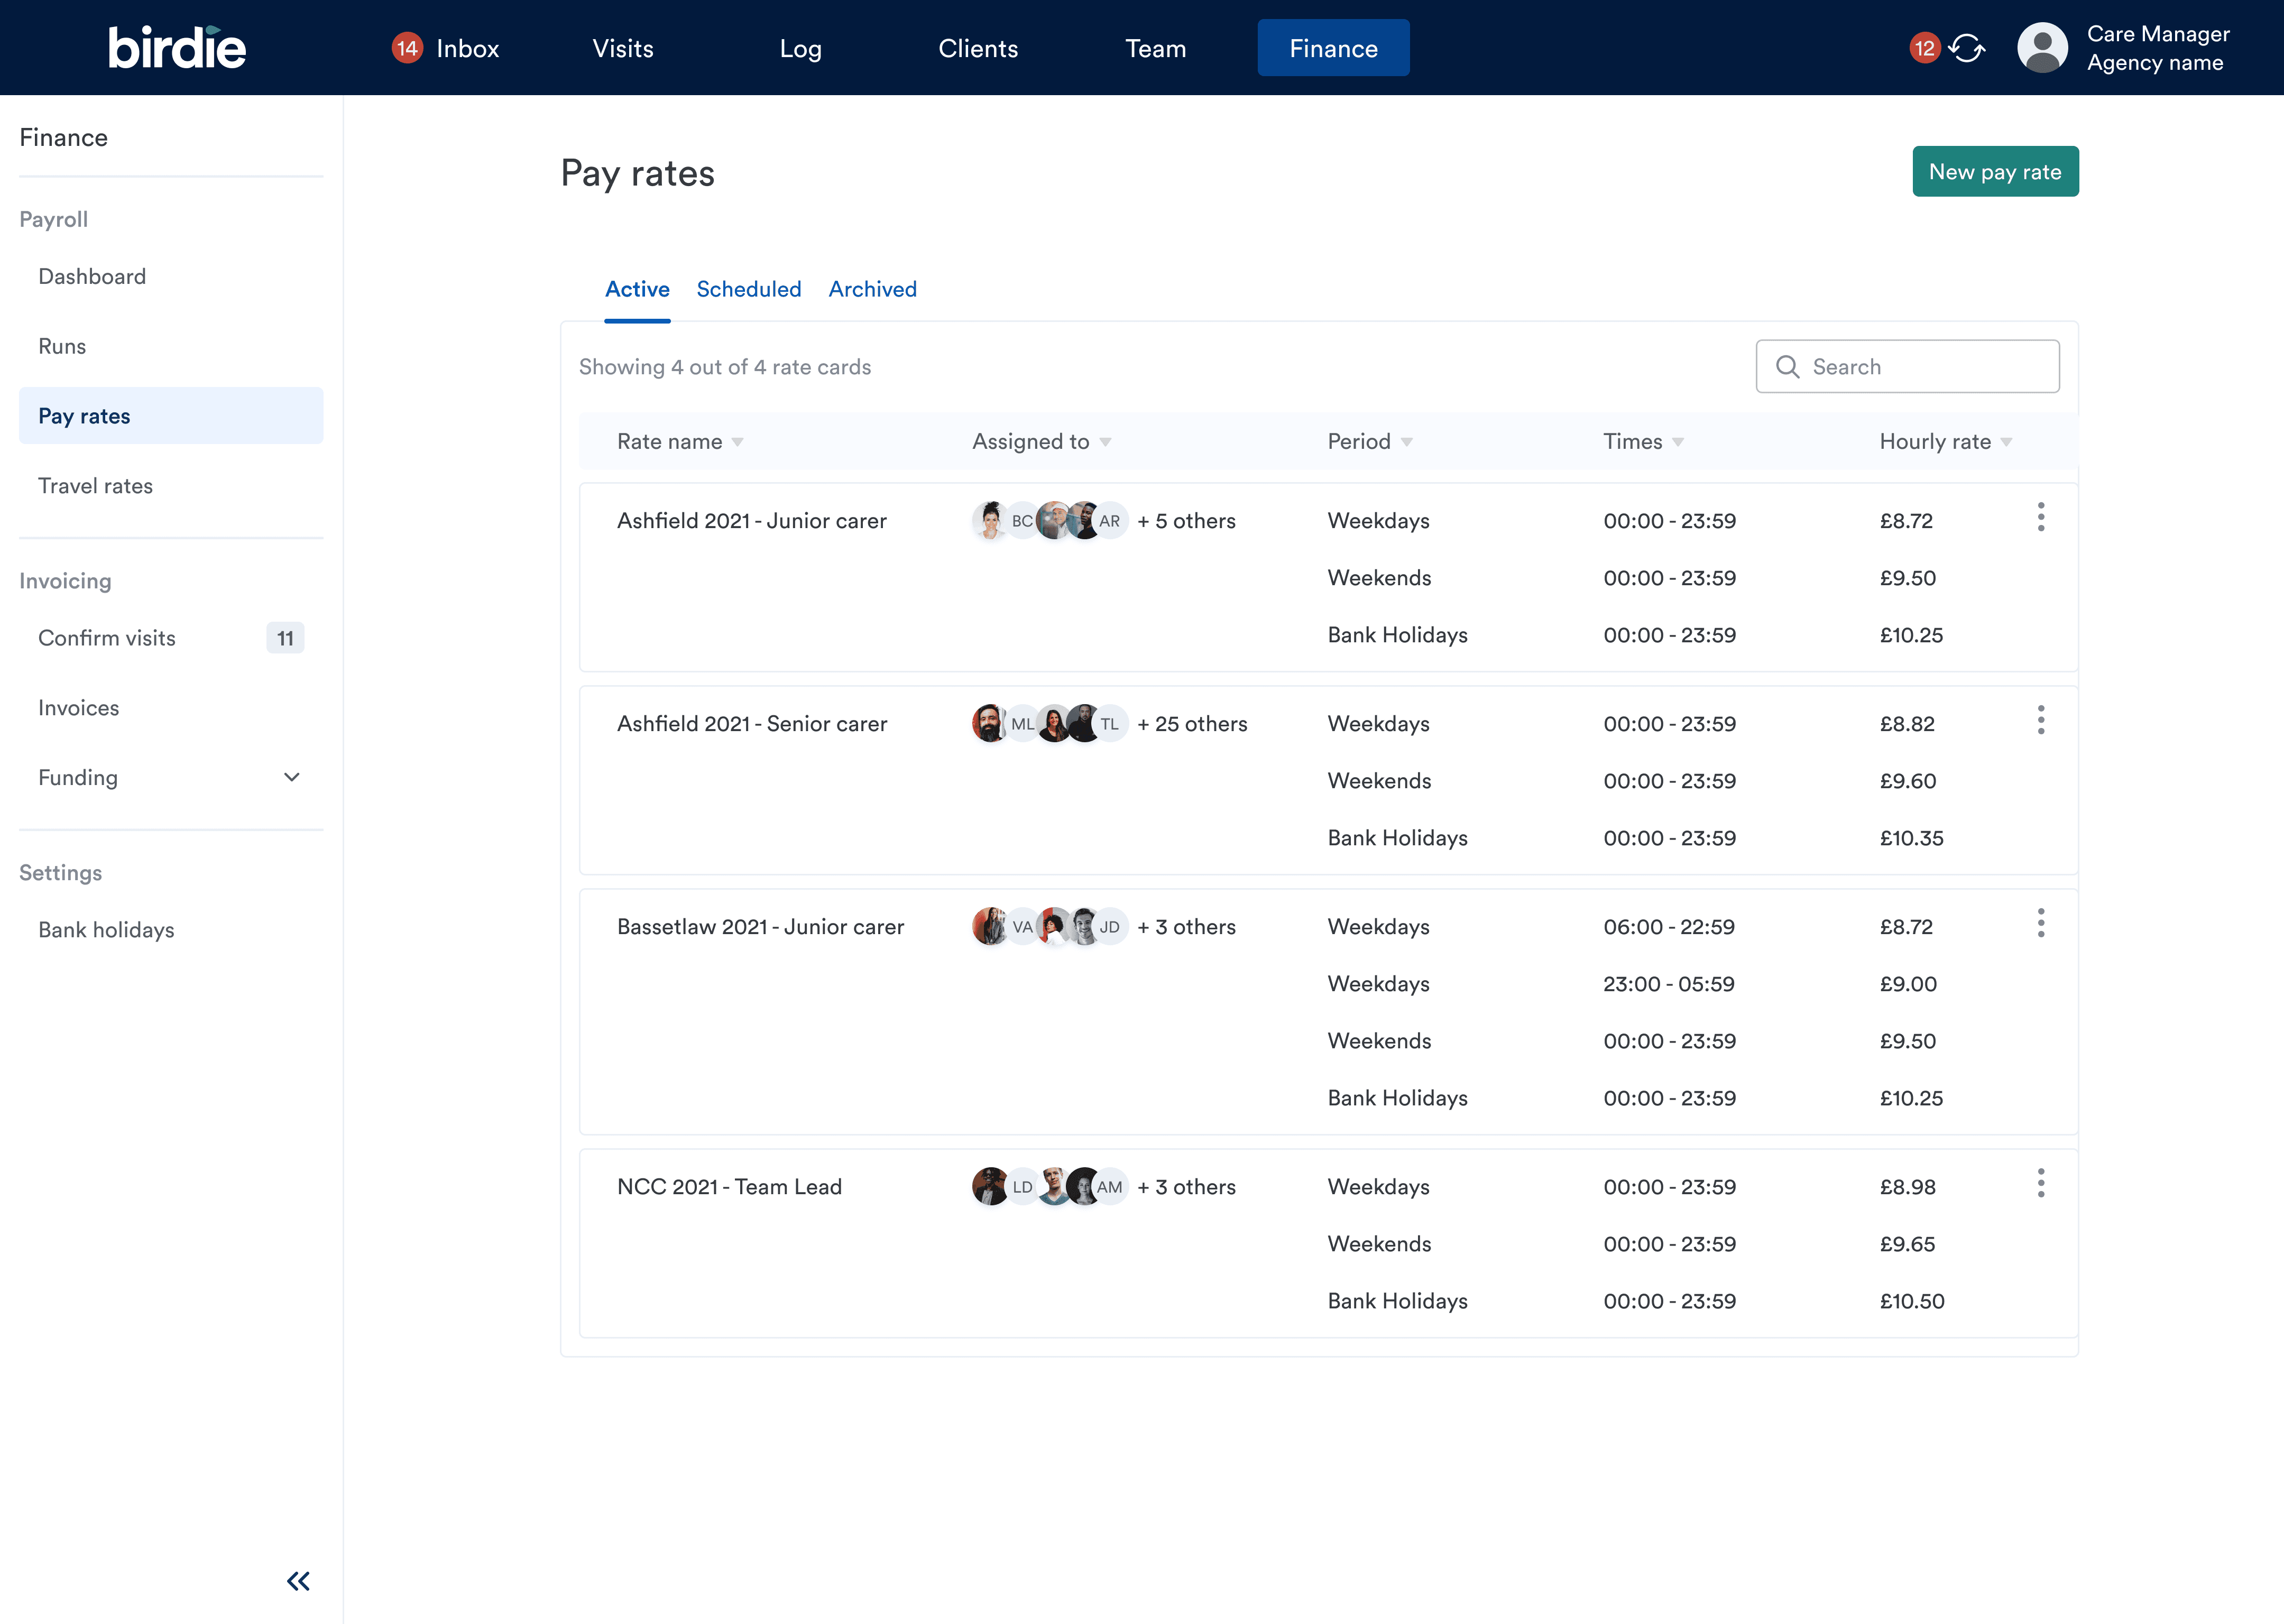This screenshot has width=2284, height=1624.
Task: Open Inbox from top navigation
Action: [446, 48]
